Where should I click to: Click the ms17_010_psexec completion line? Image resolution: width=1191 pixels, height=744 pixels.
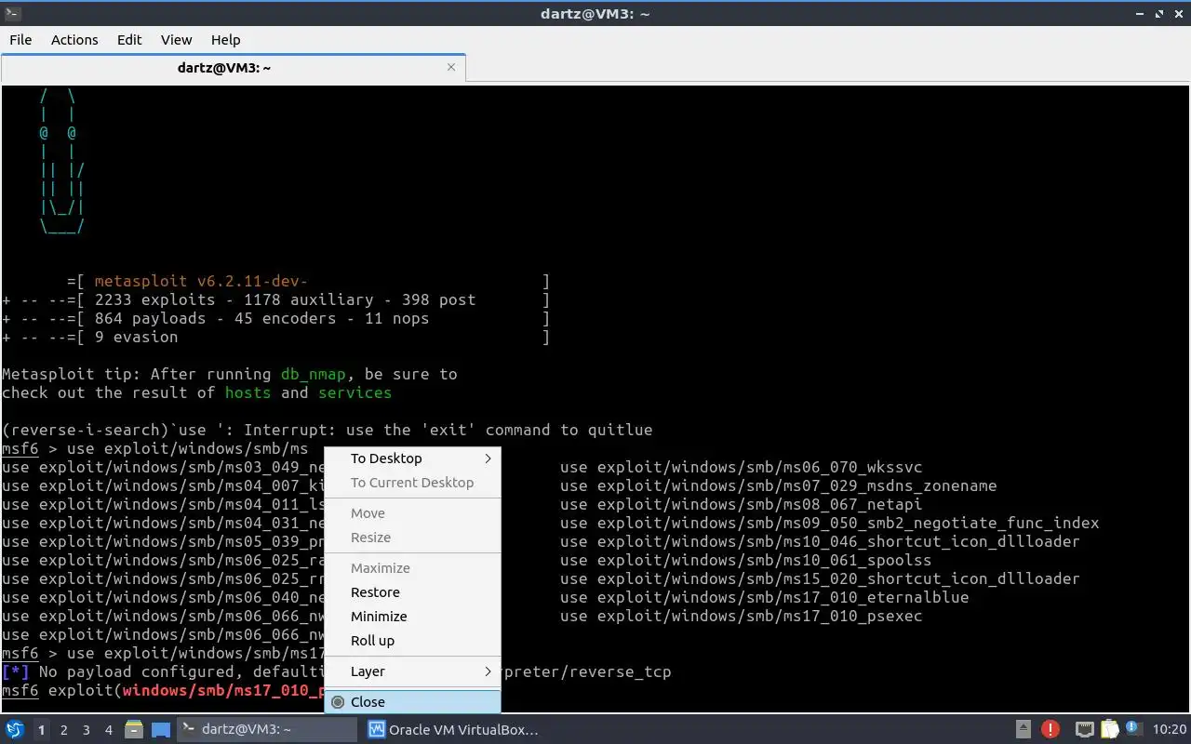click(741, 617)
